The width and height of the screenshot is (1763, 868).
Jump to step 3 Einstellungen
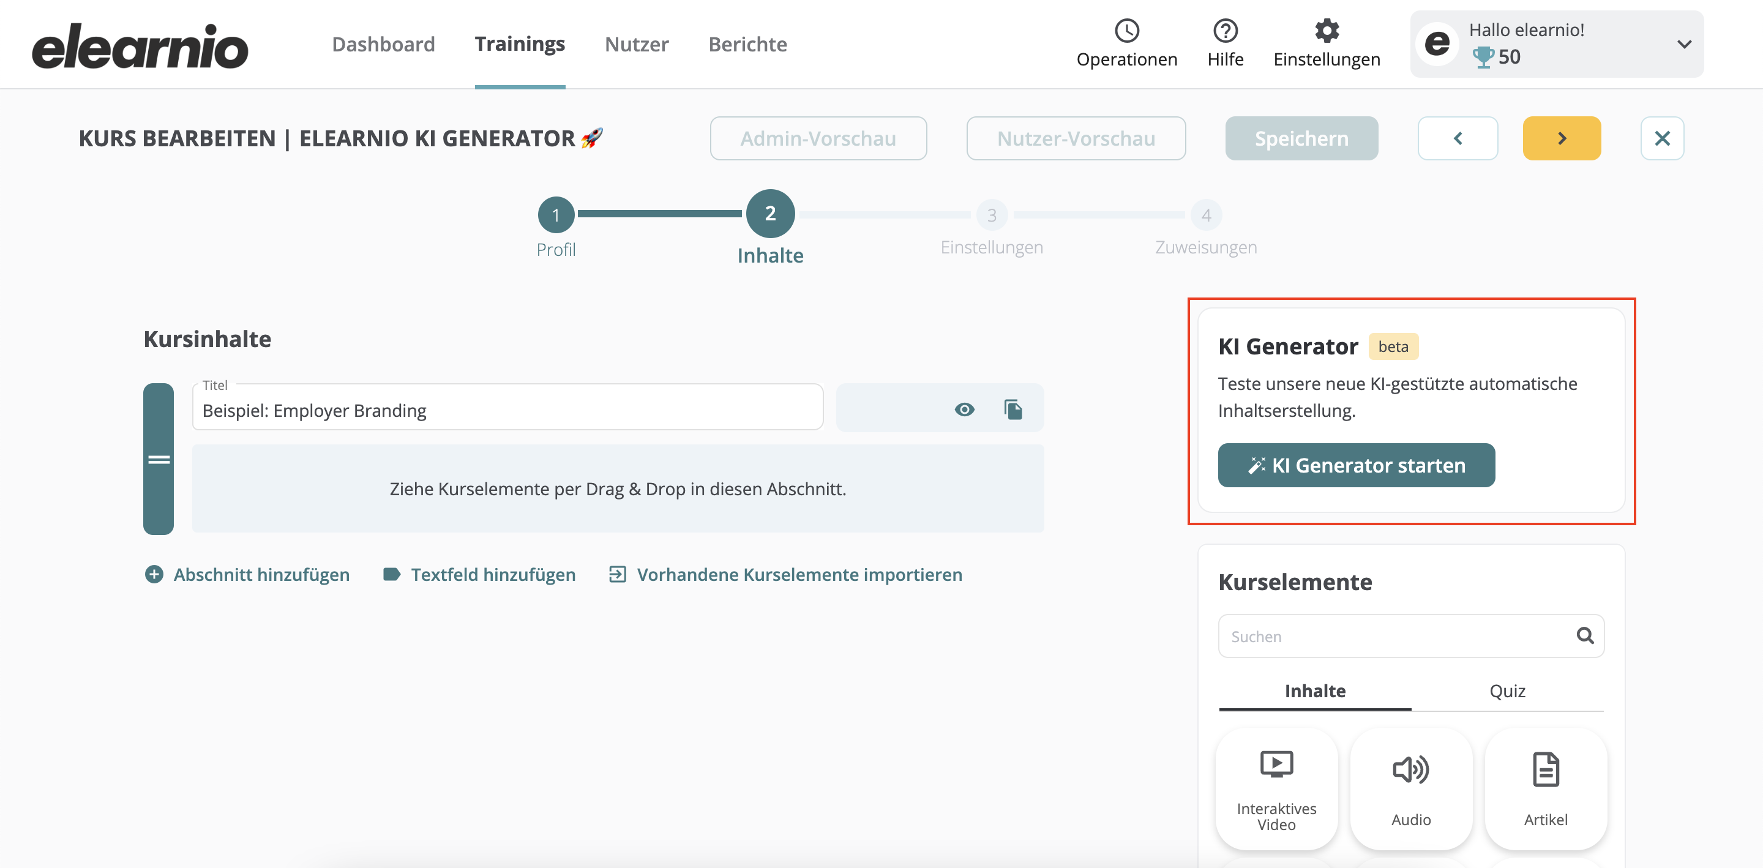click(991, 215)
